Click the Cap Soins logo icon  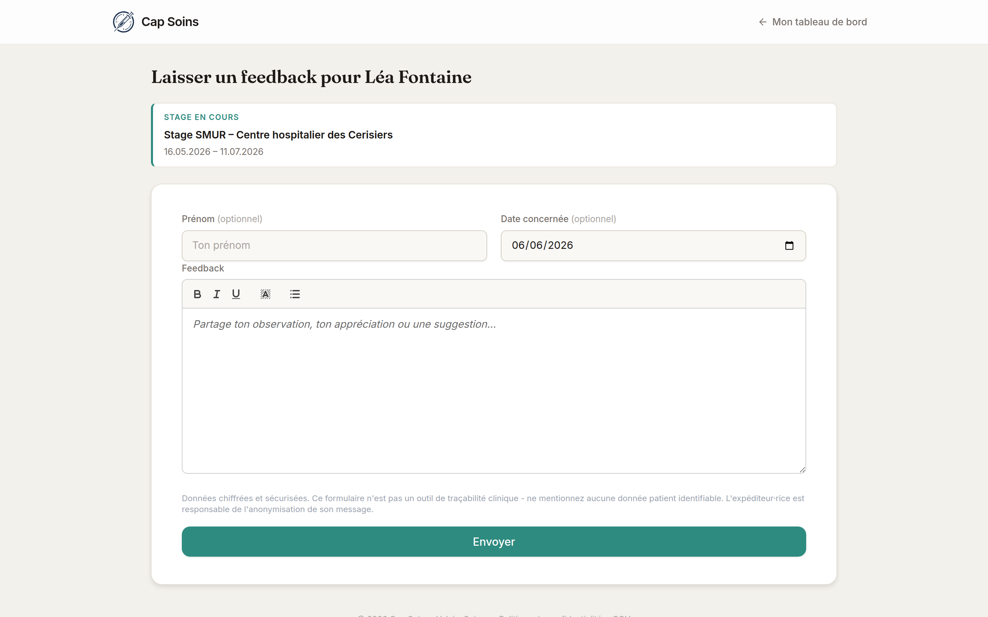pos(123,22)
